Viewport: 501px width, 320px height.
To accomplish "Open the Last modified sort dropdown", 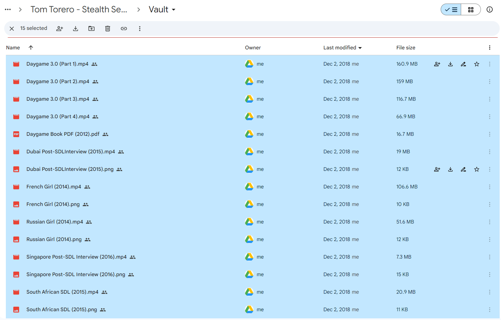I will [342, 47].
